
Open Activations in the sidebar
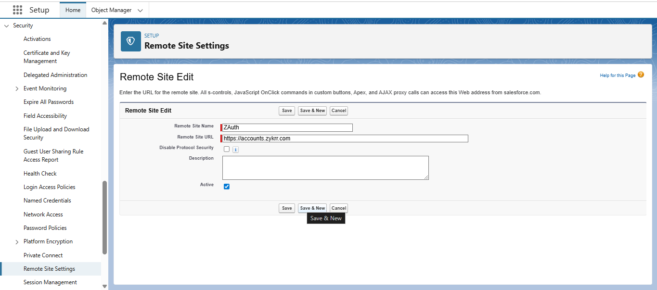[37, 39]
